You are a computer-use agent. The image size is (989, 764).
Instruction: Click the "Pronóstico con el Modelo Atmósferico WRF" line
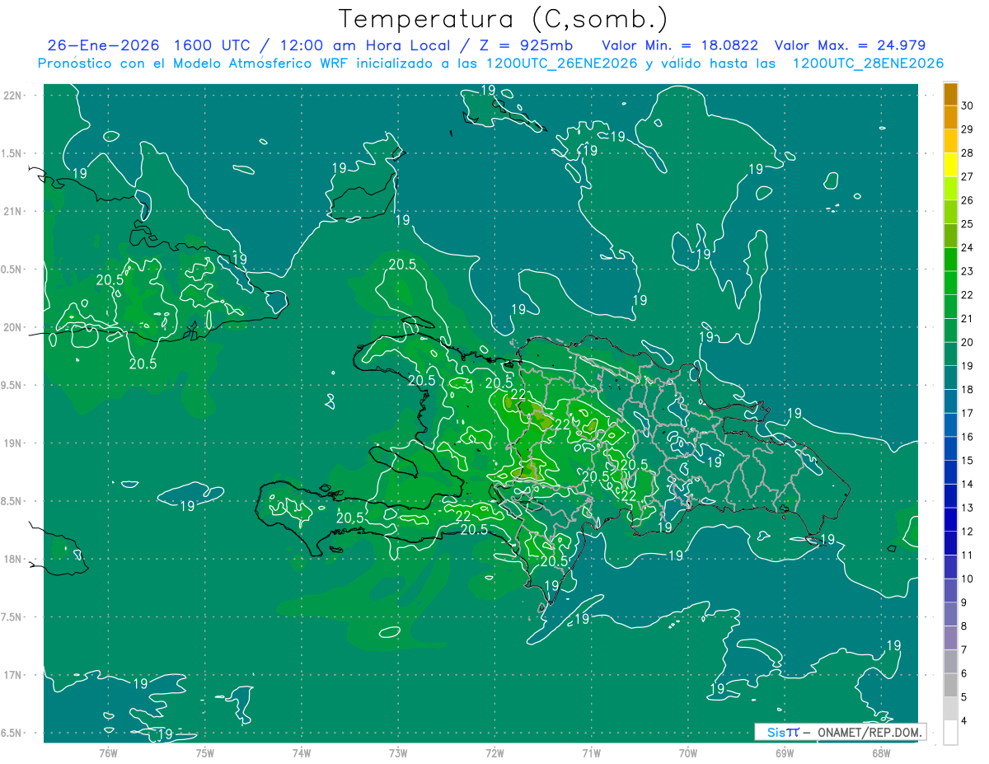pyautogui.click(x=194, y=63)
